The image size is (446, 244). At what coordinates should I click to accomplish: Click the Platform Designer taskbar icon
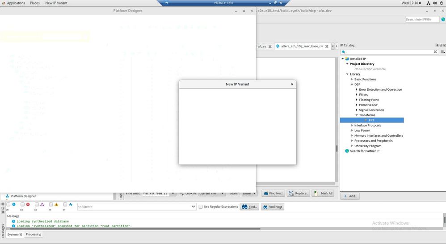pos(8,196)
